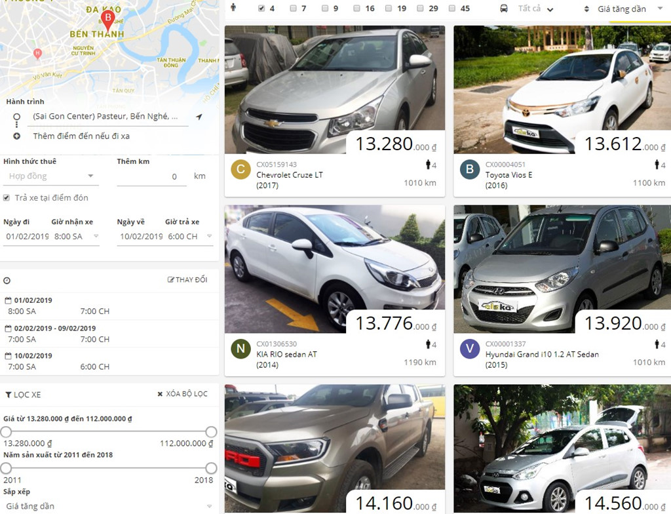This screenshot has height=514, width=671.
Task: Click the 4-seat icon on Toyota Vios card
Action: coord(657,166)
